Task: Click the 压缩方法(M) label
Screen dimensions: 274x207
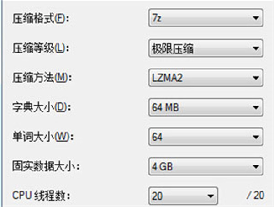Action: click(x=42, y=78)
